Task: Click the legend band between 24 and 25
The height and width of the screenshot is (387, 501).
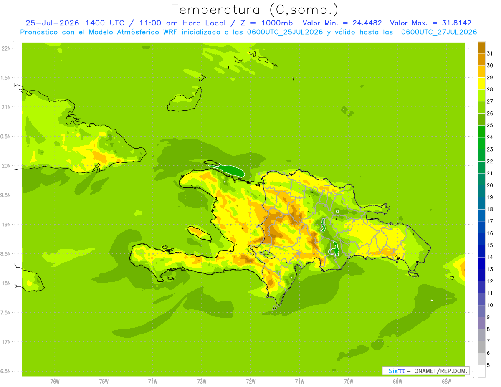Action: 481,131
